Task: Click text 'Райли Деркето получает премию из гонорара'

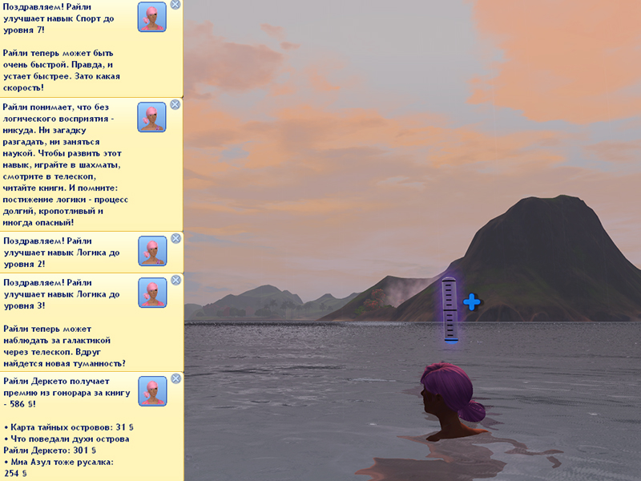Action: point(67,387)
